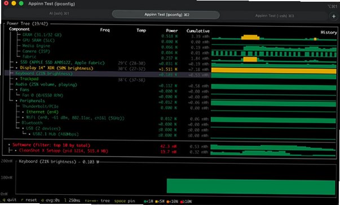Expand the USB2.1 Hub (480Mbps) bullet
340x205 pixels.
tap(29, 134)
